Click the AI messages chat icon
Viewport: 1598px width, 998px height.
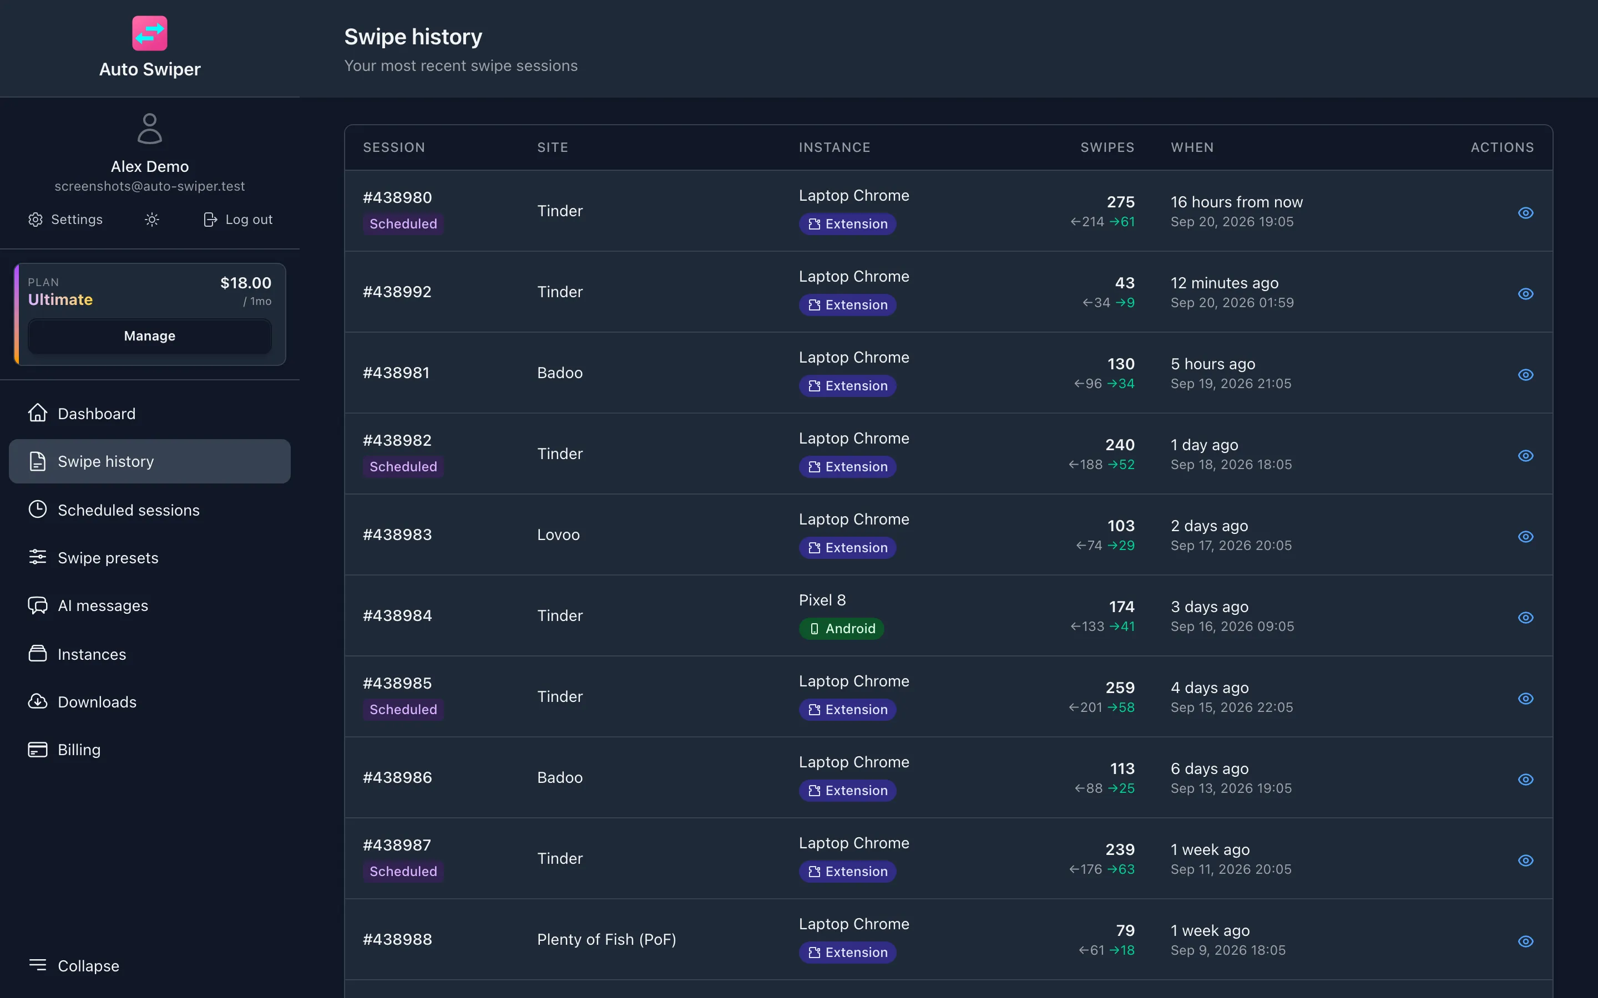38,605
